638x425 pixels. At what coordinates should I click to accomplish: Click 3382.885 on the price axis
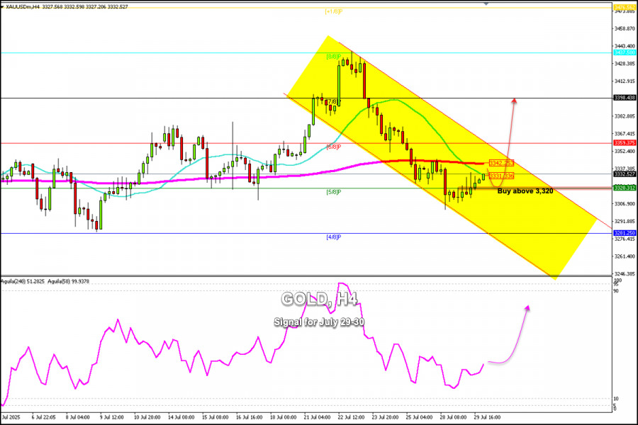[x=625, y=116]
